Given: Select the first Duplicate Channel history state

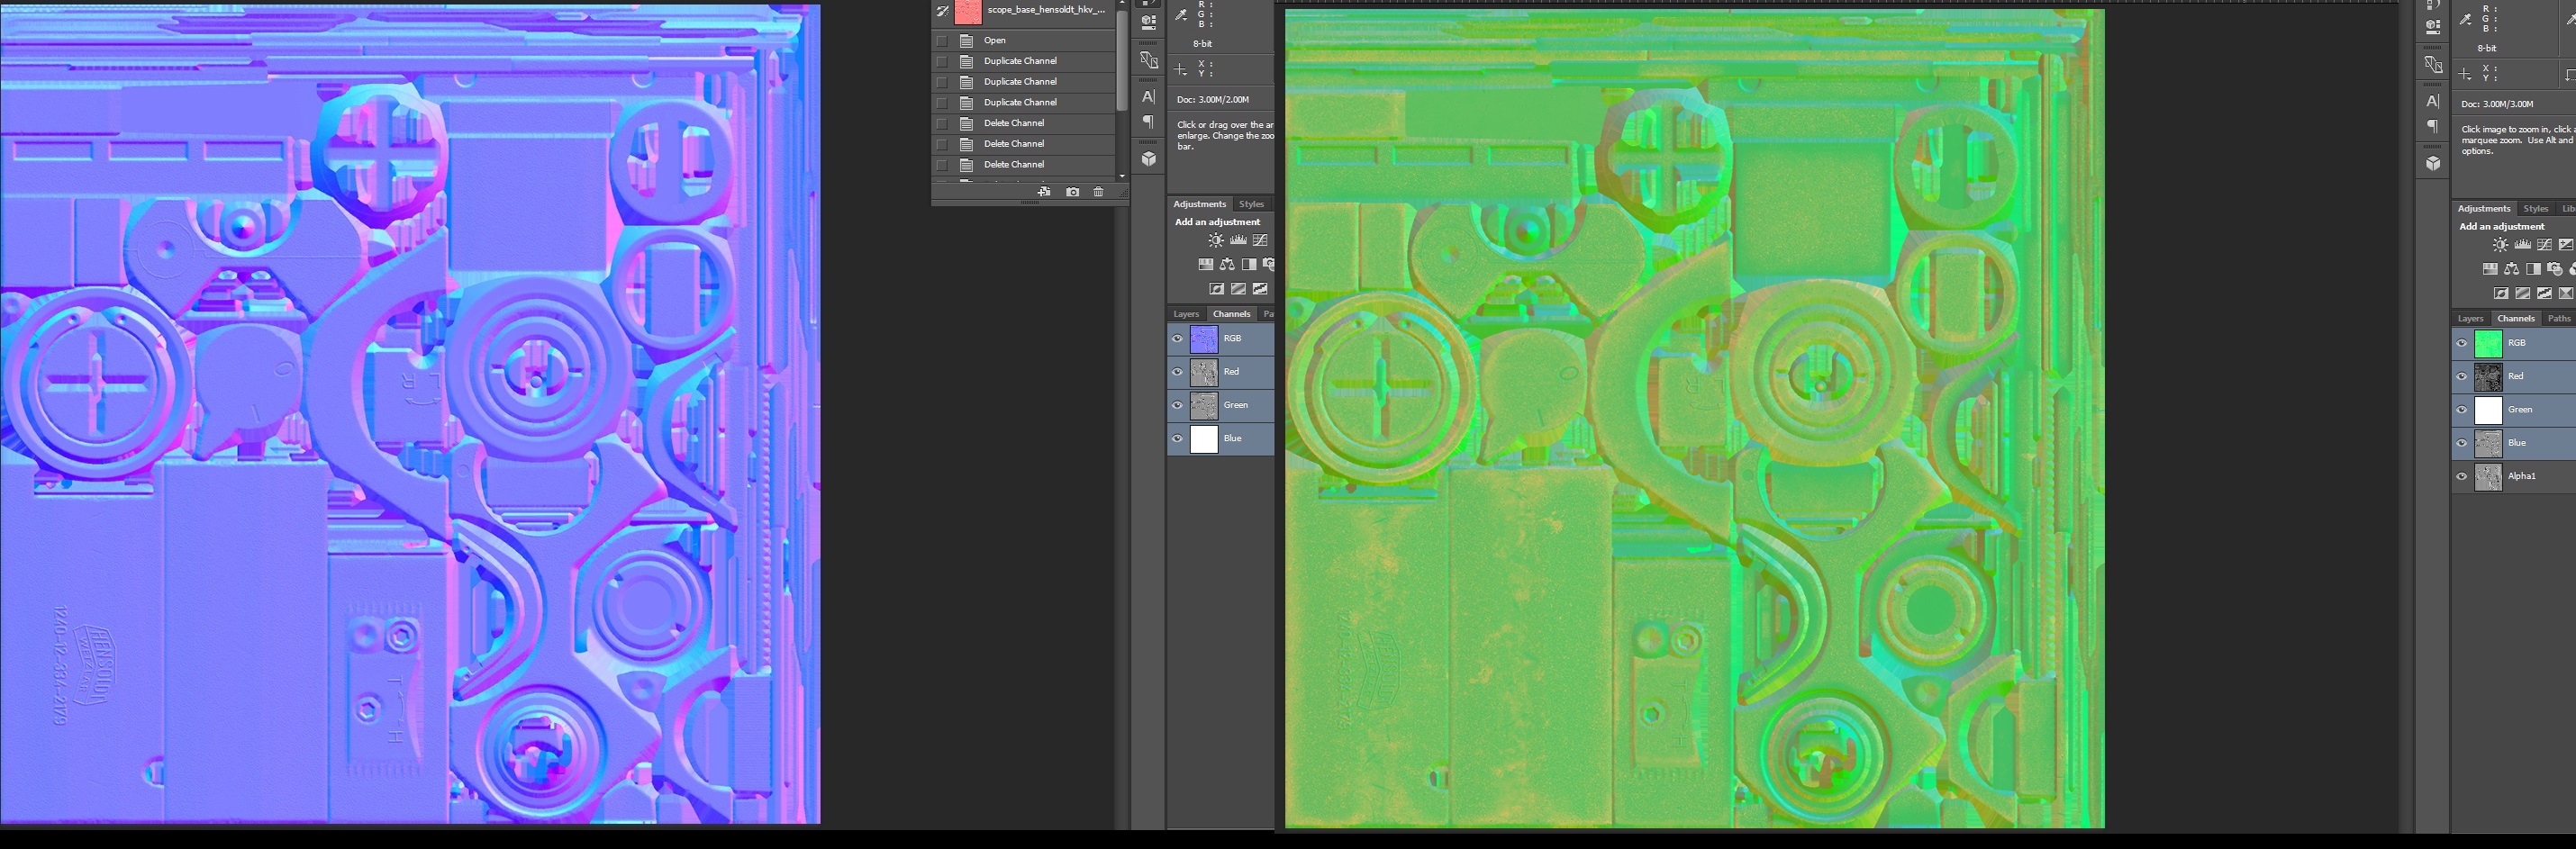Looking at the screenshot, I should tap(1023, 61).
